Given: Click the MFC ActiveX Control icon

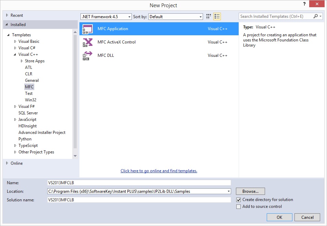Looking at the screenshot, I should [88, 42].
